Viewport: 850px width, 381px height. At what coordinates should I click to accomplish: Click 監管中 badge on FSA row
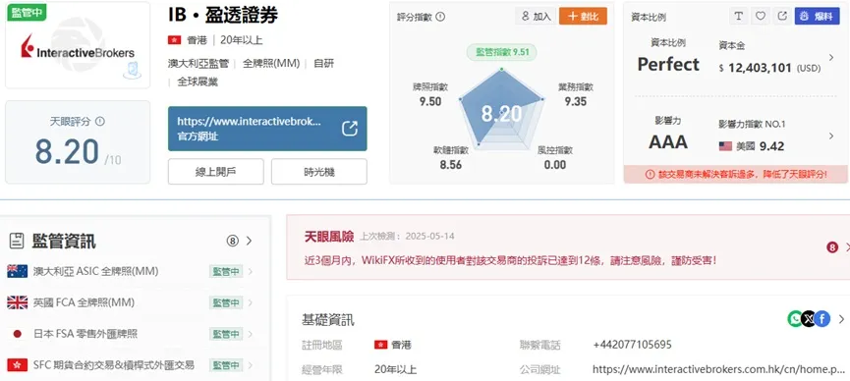point(226,334)
